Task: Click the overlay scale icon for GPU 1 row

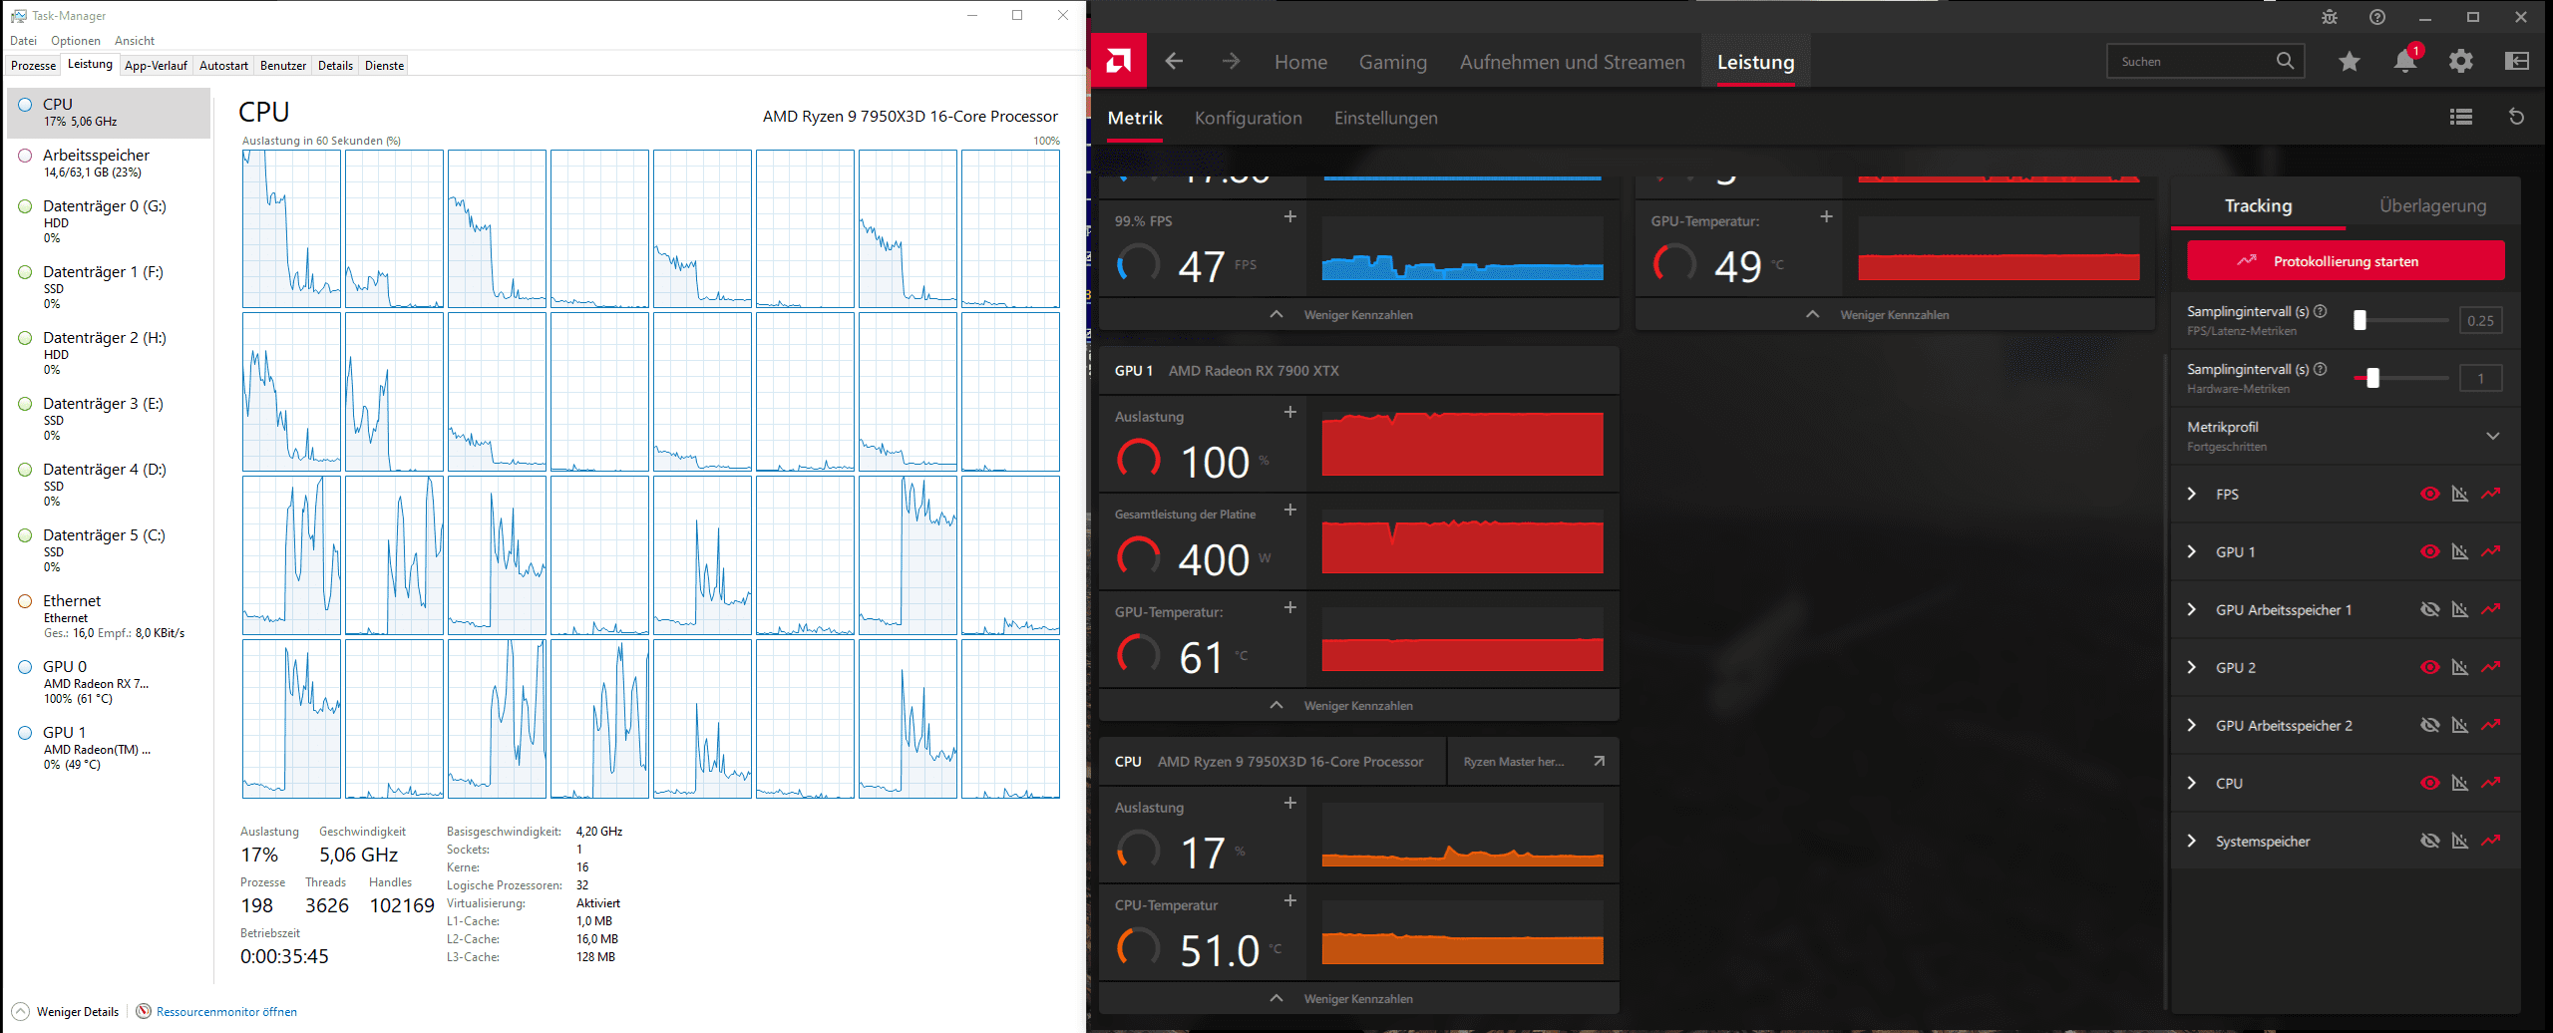Action: click(2460, 551)
